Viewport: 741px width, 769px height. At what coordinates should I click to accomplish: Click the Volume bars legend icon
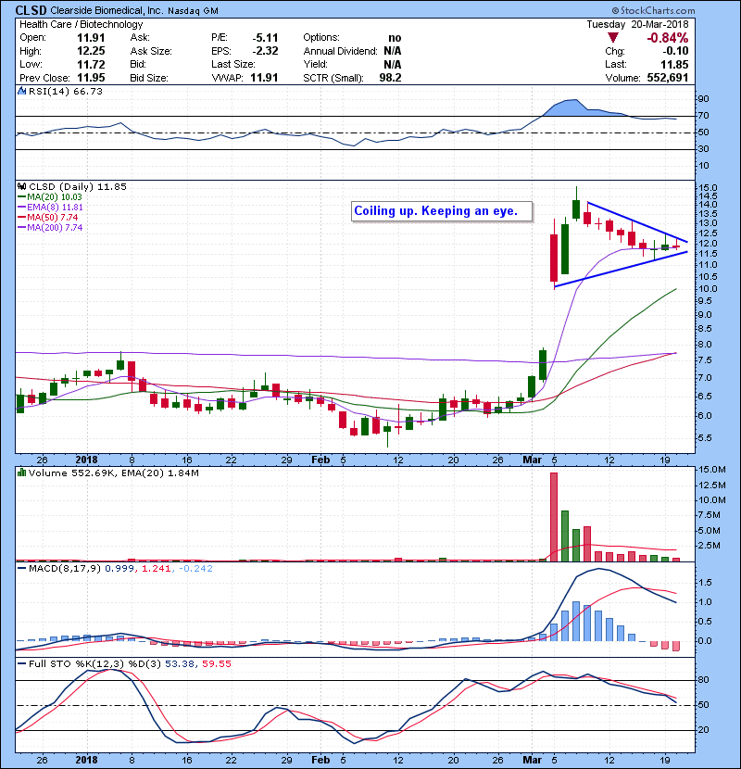coord(21,473)
